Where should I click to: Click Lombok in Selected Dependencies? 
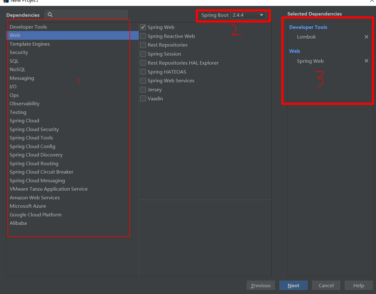(306, 37)
